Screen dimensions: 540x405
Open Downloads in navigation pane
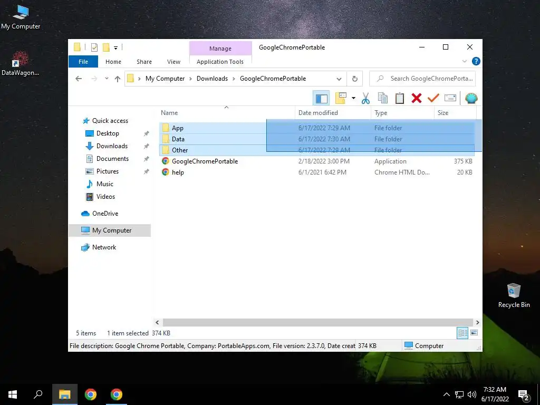coord(112,146)
